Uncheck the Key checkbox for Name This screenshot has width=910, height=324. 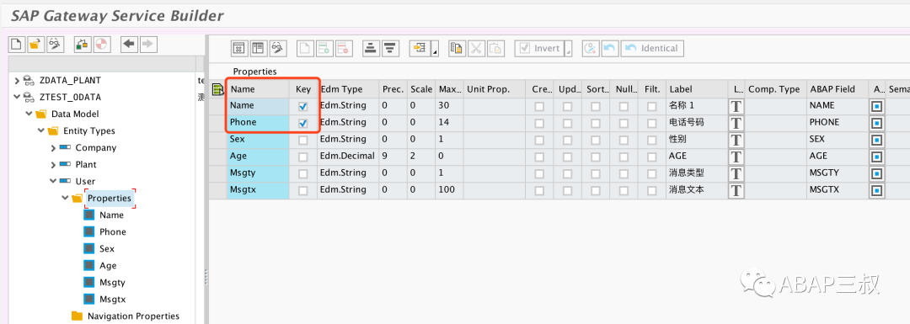303,107
